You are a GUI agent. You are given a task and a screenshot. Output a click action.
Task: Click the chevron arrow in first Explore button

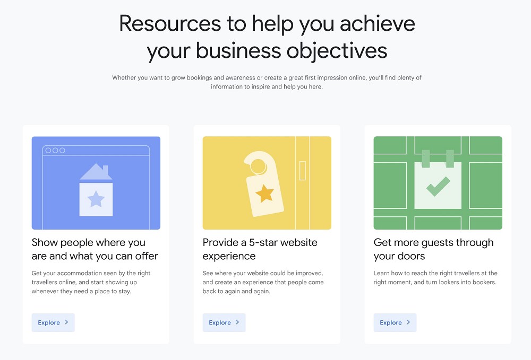click(67, 322)
